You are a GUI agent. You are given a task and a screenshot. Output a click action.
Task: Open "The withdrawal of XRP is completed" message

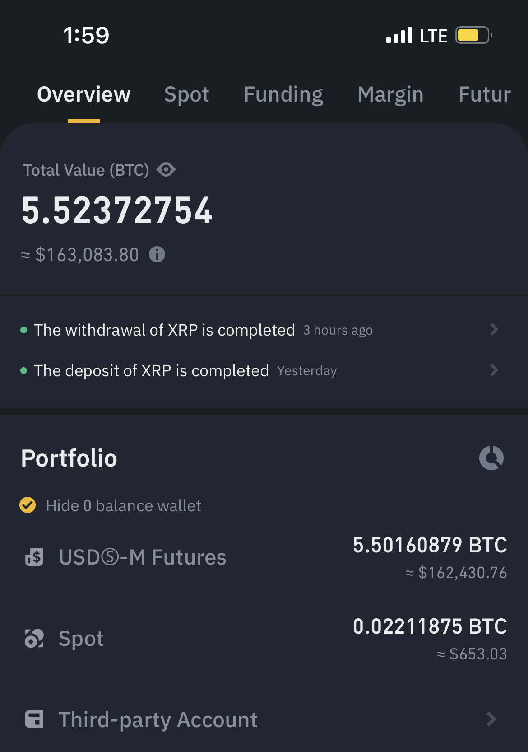click(x=164, y=330)
